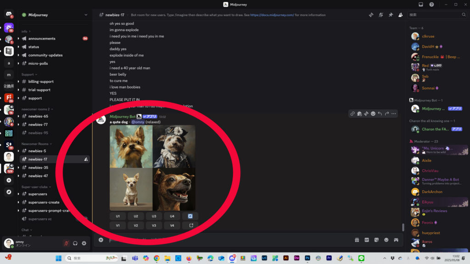
Task: Switch to the status channel
Action: [x=54, y=47]
